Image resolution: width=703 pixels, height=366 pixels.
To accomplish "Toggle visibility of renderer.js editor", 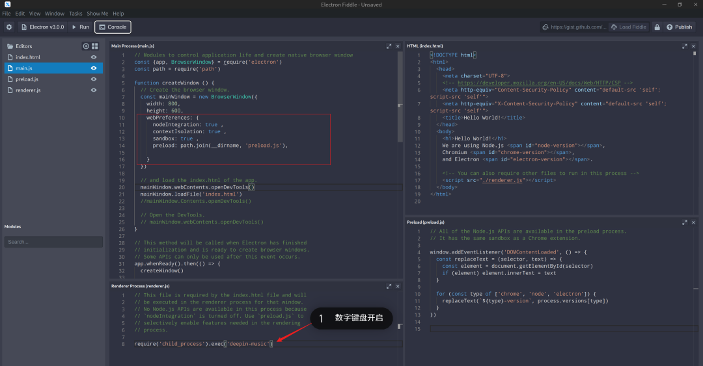I will 94,90.
